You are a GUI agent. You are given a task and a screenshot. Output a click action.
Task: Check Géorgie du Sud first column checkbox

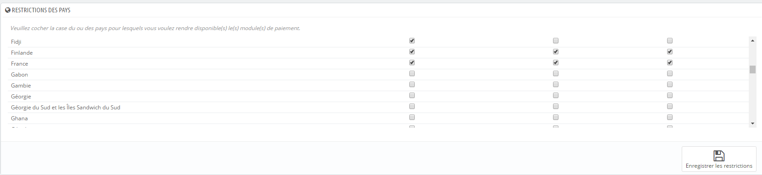[412, 106]
